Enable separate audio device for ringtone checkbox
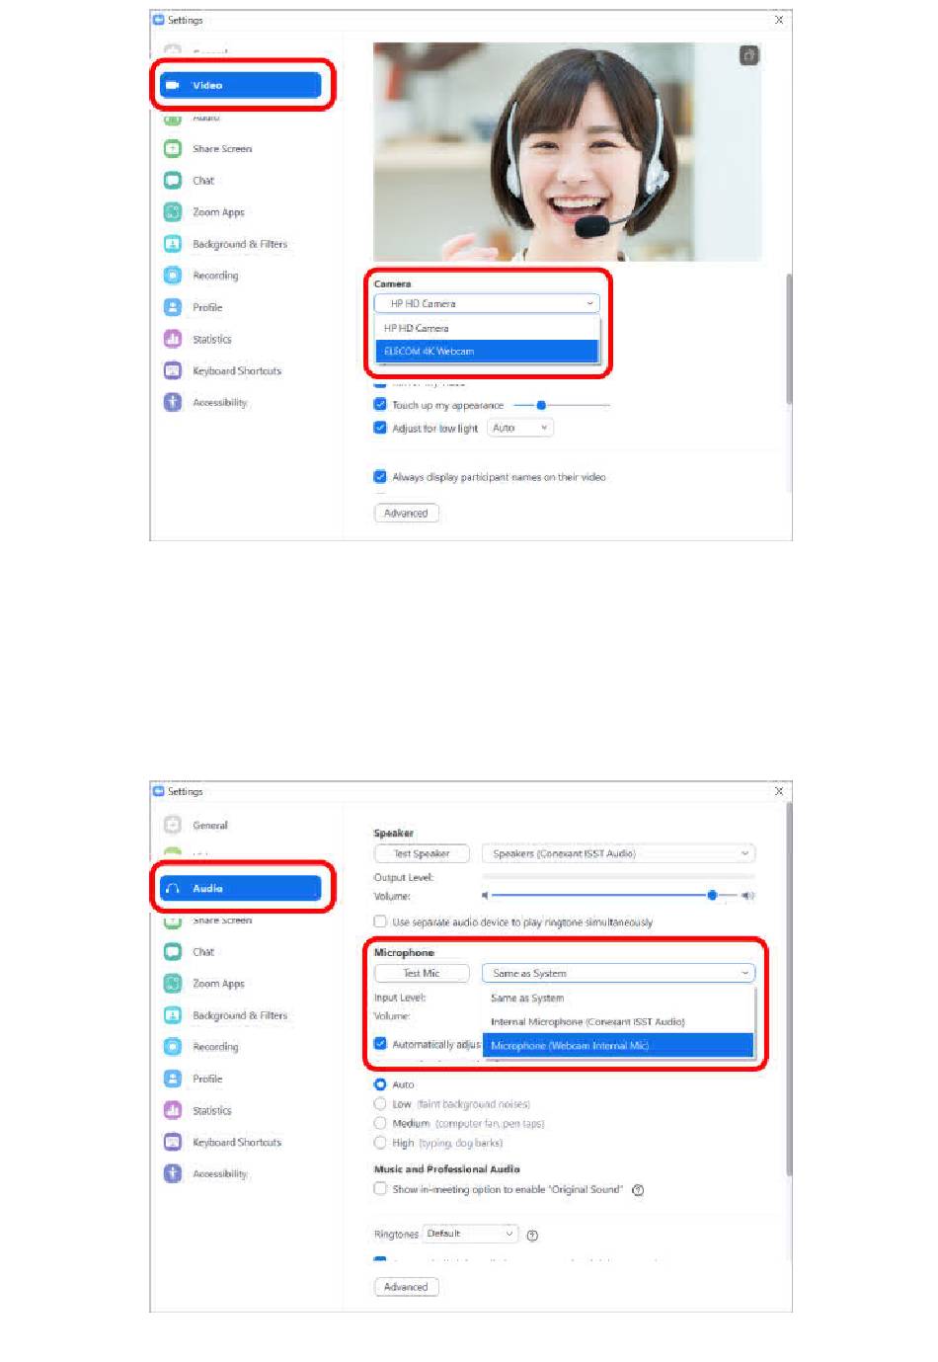This screenshot has height=1362, width=938. coord(380,921)
